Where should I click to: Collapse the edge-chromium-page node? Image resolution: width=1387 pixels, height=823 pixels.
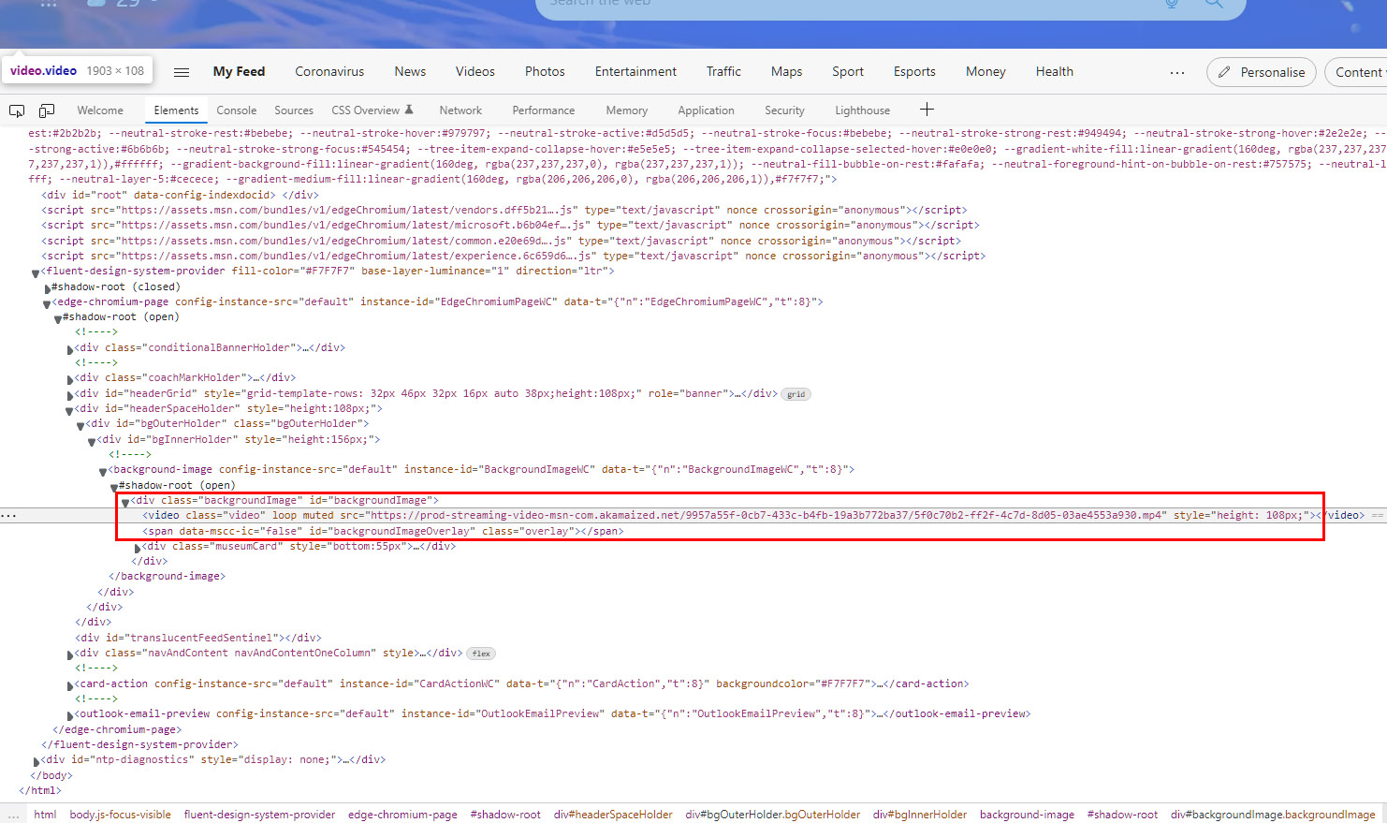47,303
